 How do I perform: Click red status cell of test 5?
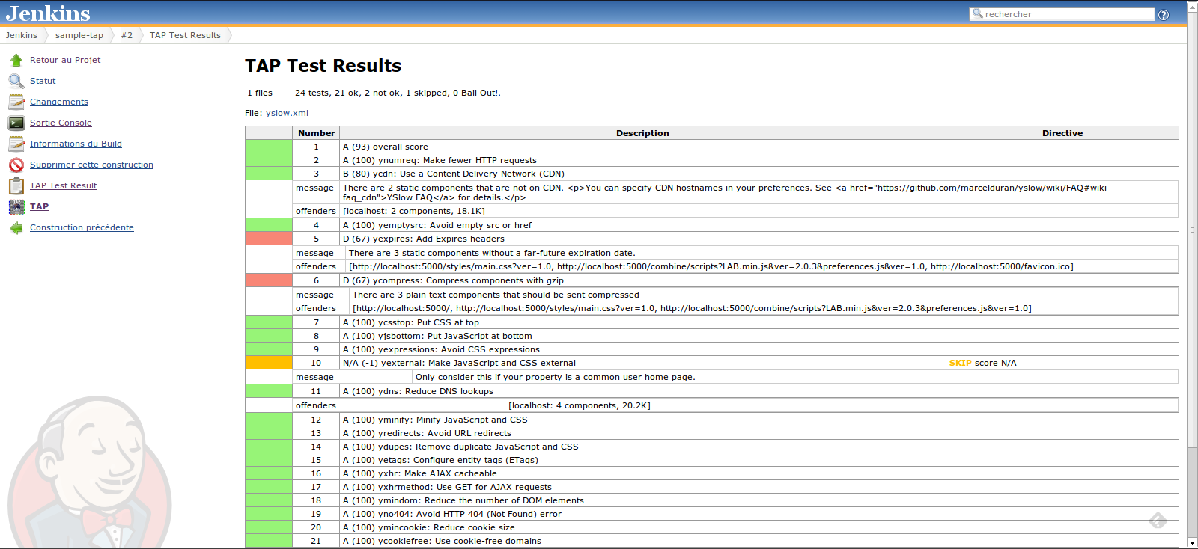click(x=269, y=239)
